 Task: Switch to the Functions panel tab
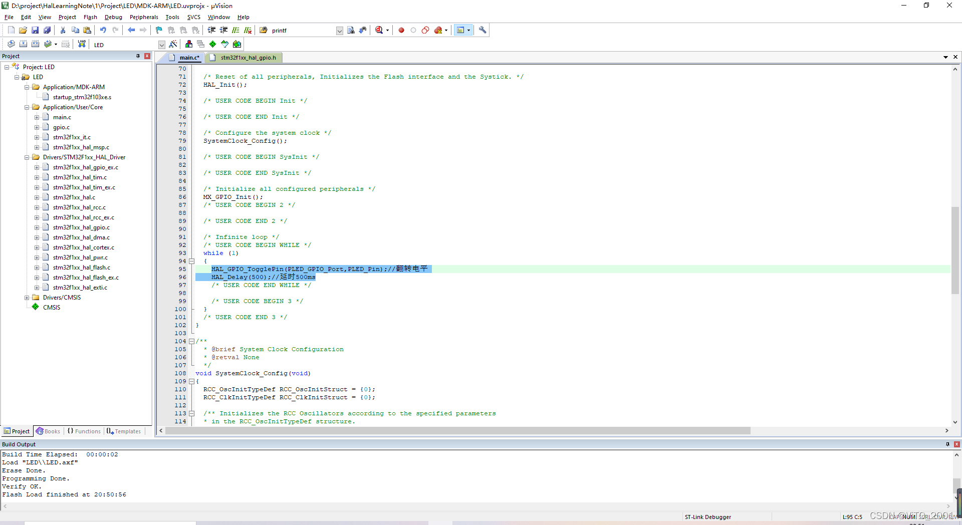(84, 431)
